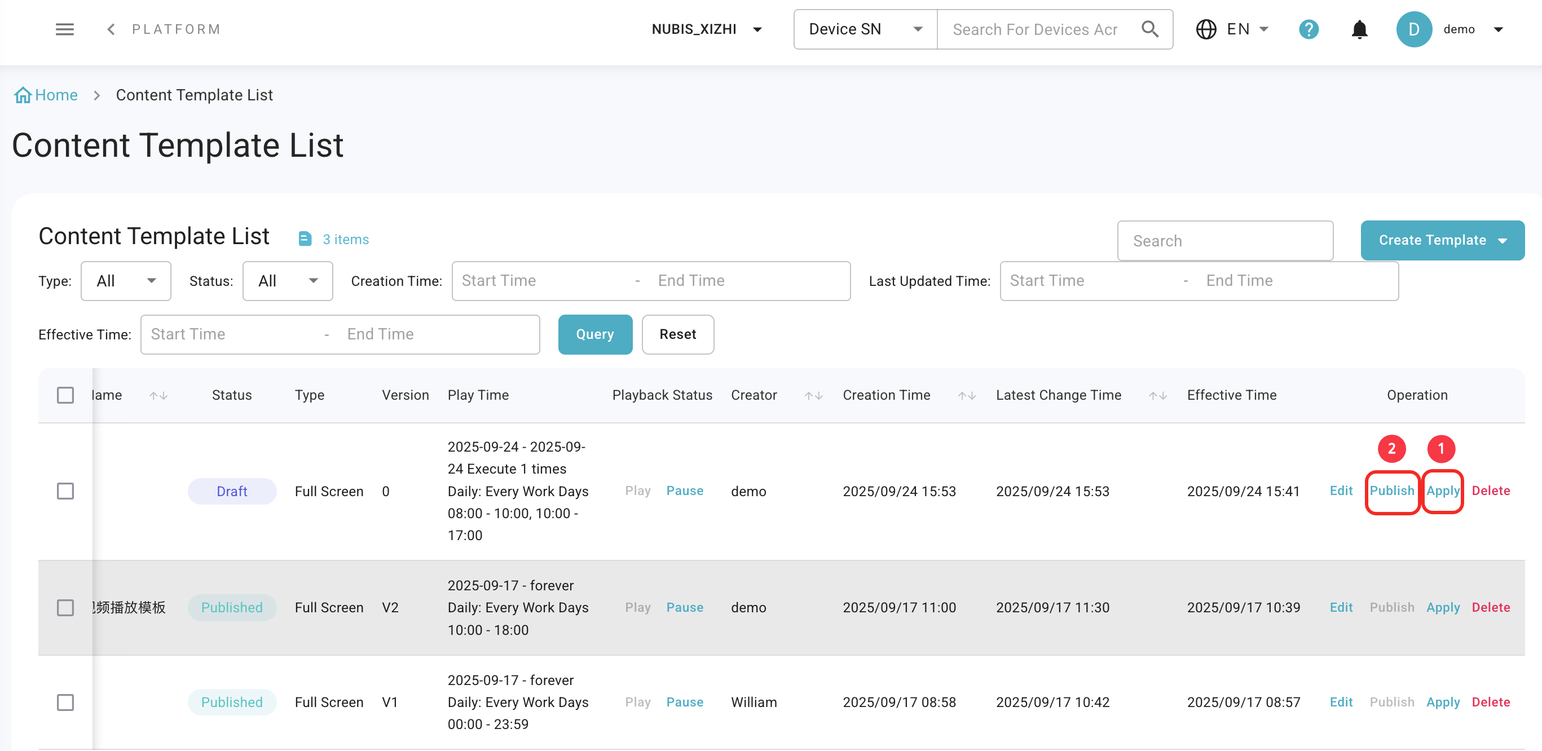Select the V2 Published row checkbox
The width and height of the screenshot is (1542, 751).
tap(65, 607)
